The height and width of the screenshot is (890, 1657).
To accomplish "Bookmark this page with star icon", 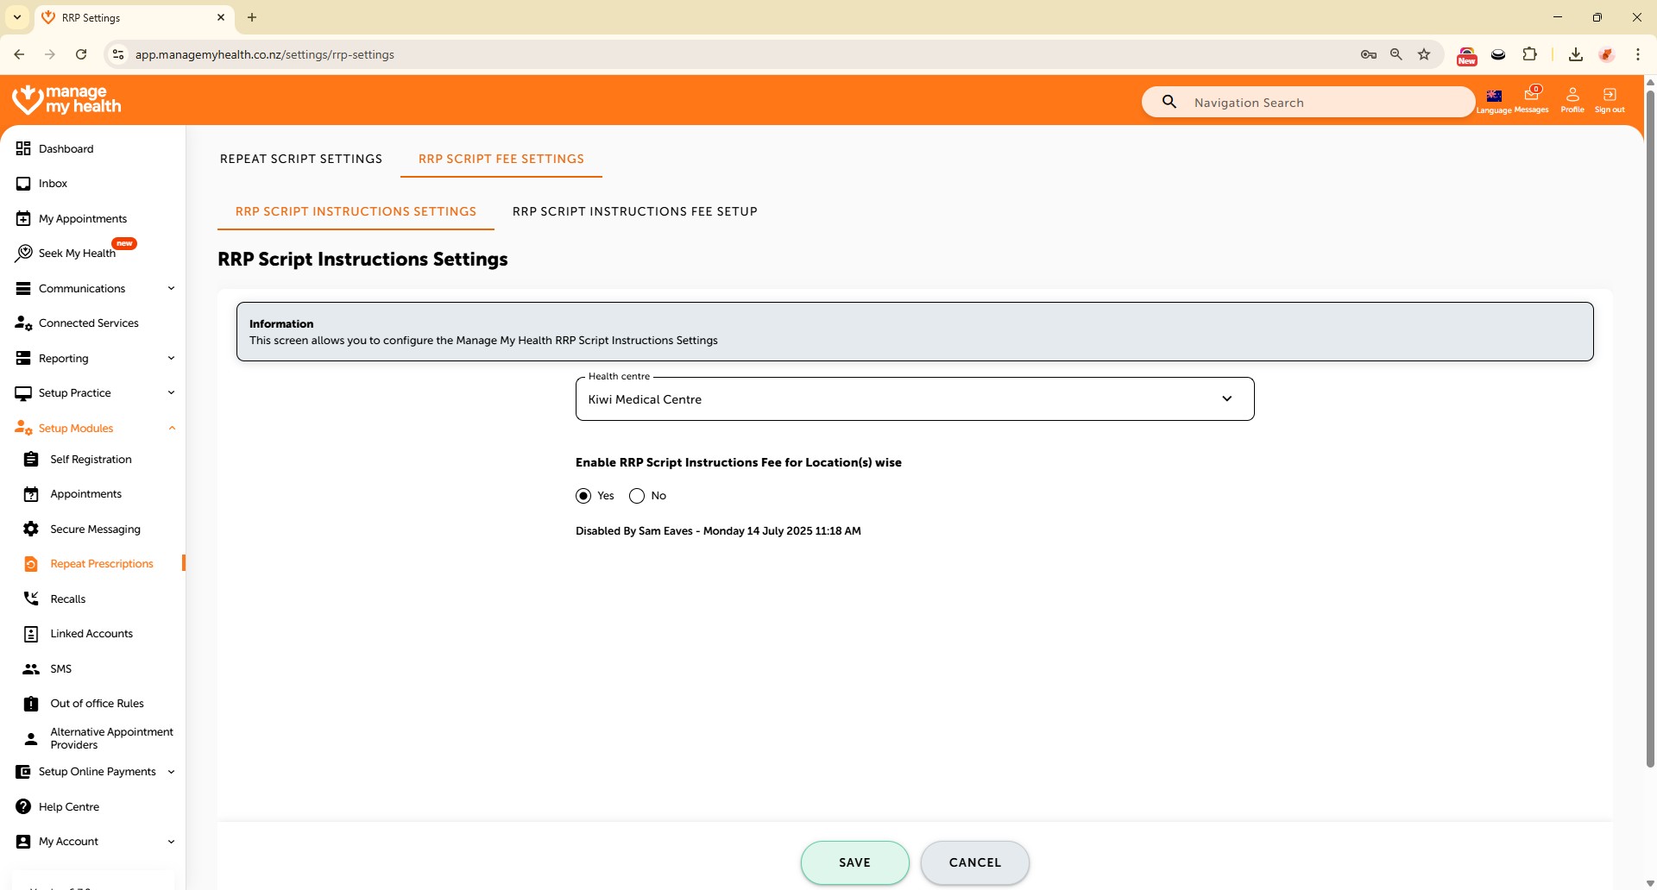I will 1424,54.
